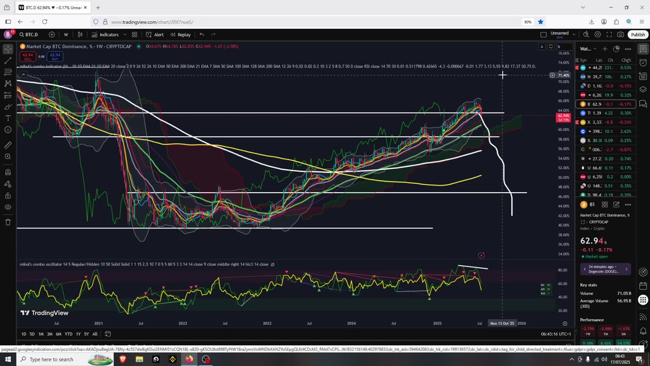This screenshot has height=366, width=650.
Task: Open the chats sidebar panel
Action: coord(643,104)
